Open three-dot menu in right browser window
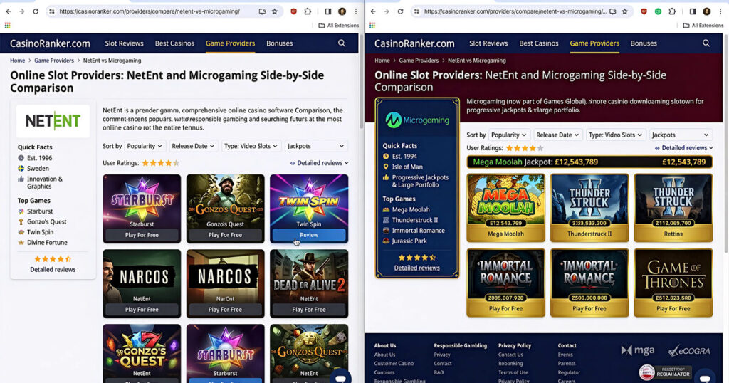The width and height of the screenshot is (729, 383). tap(720, 11)
